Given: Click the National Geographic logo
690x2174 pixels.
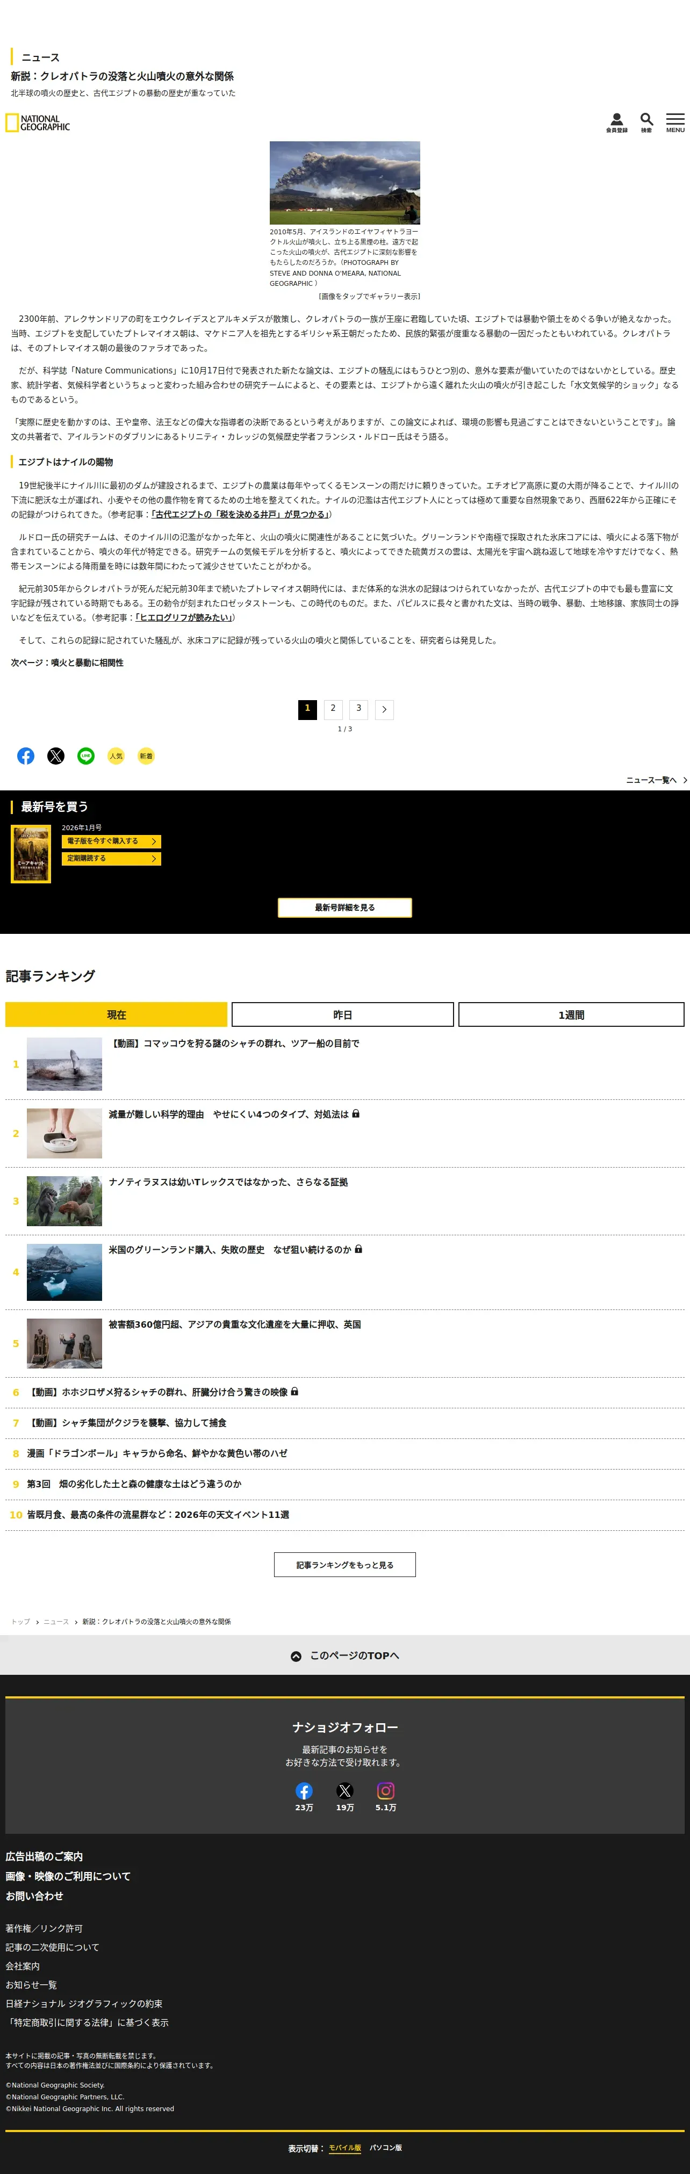Looking at the screenshot, I should click(38, 123).
